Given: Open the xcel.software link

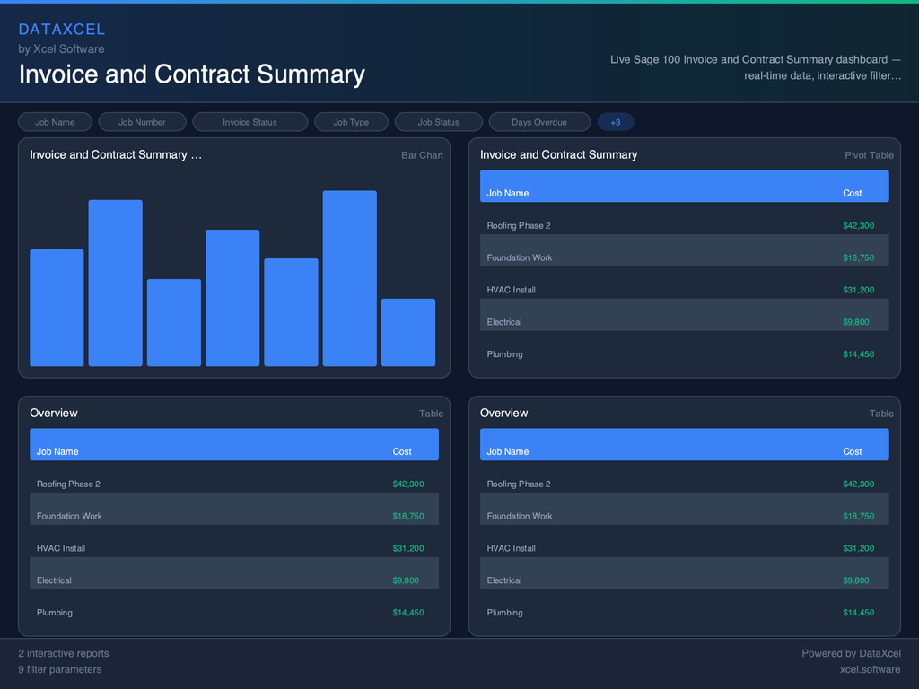Looking at the screenshot, I should [870, 669].
